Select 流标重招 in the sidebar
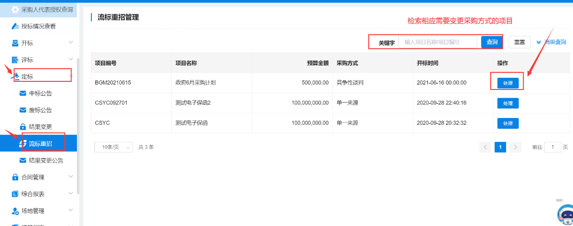This screenshot has width=573, height=226. point(40,144)
